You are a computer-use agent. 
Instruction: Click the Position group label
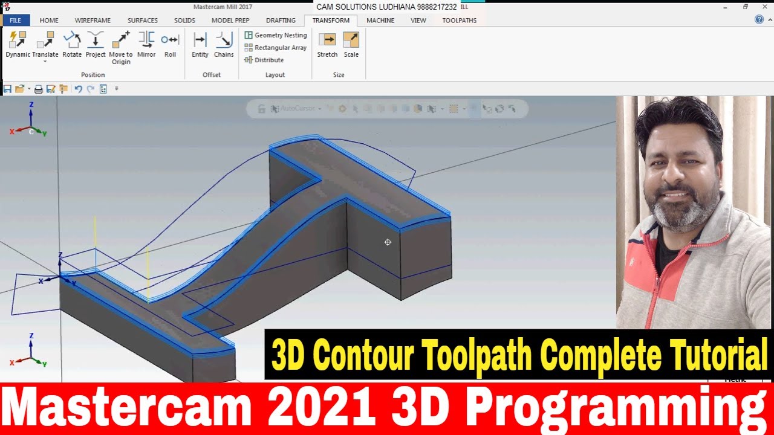[93, 75]
